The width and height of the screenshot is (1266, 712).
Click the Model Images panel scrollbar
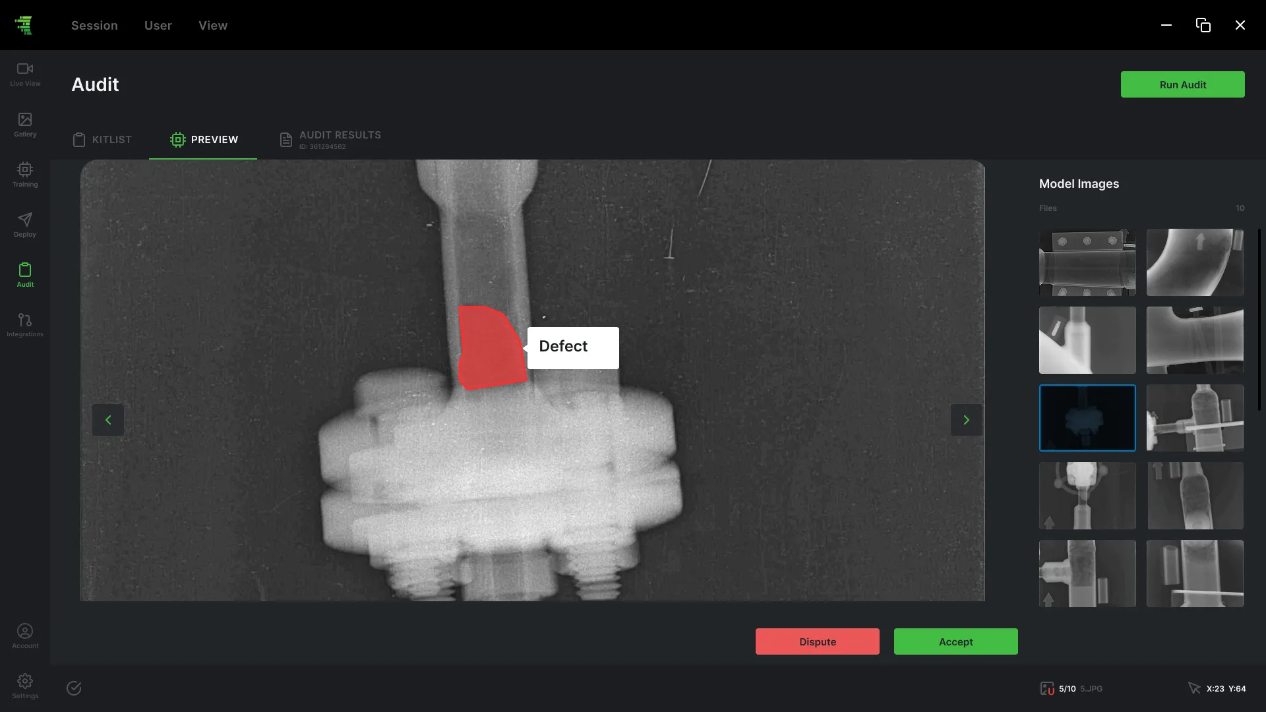tap(1259, 320)
